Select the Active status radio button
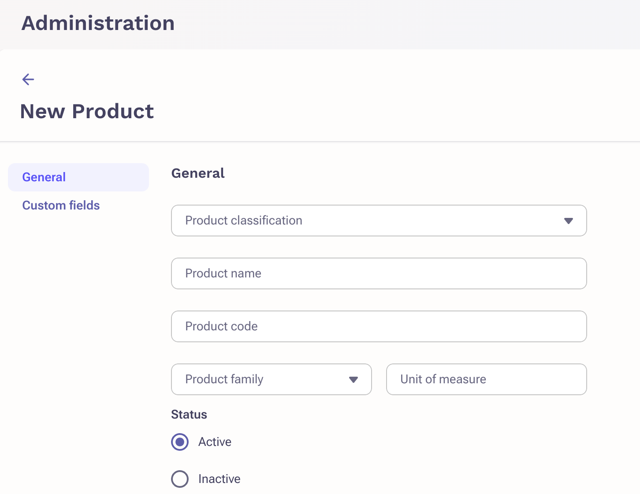The height and width of the screenshot is (494, 640). [180, 442]
